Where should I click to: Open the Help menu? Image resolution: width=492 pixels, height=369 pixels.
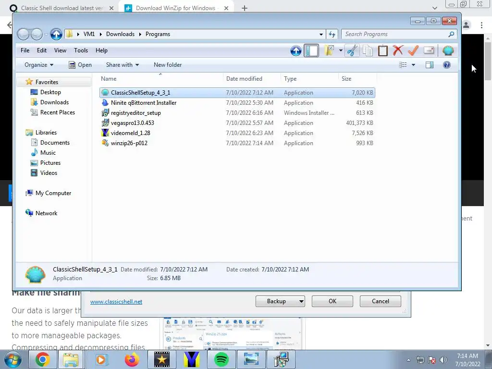101,50
